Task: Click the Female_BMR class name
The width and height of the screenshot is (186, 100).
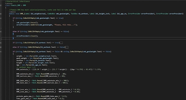Action: pyautogui.click(x=16, y=5)
